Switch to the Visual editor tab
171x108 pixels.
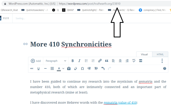[145, 54]
